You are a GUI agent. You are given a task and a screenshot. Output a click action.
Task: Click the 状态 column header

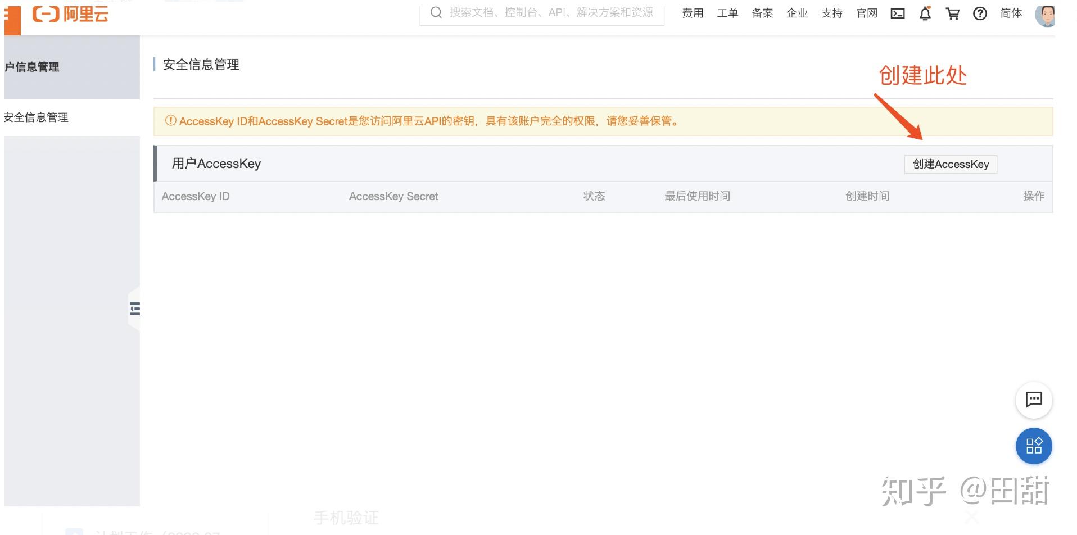tap(594, 196)
